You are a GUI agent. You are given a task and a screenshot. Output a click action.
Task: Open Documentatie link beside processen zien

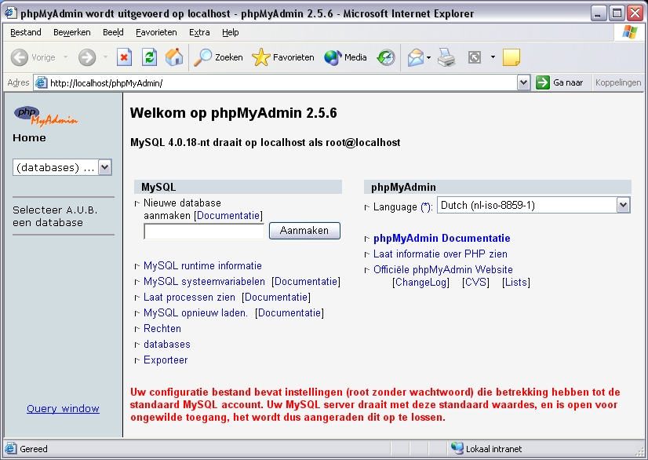[276, 297]
